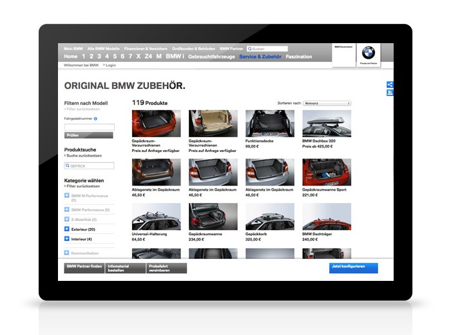
Task: Expand the E-Mobilität category
Action: pos(67,220)
